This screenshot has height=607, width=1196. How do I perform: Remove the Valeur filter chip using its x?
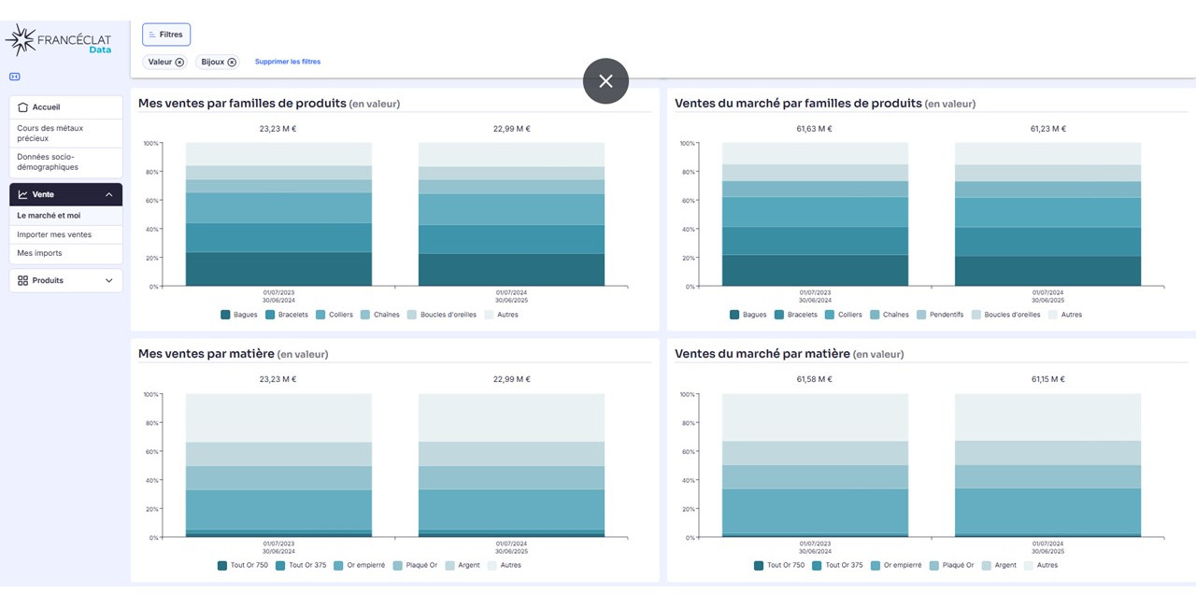point(179,62)
